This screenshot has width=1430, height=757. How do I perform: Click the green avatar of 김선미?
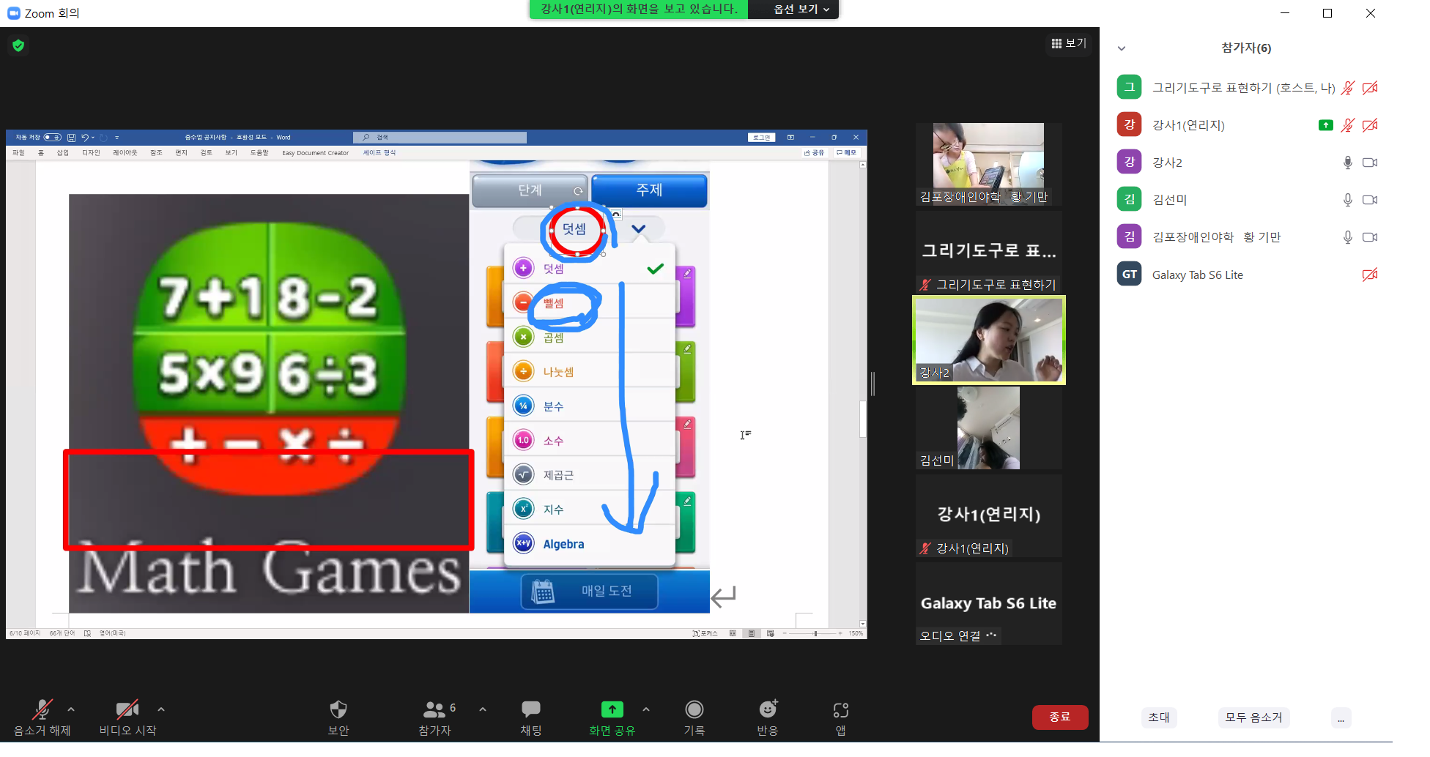click(1130, 200)
